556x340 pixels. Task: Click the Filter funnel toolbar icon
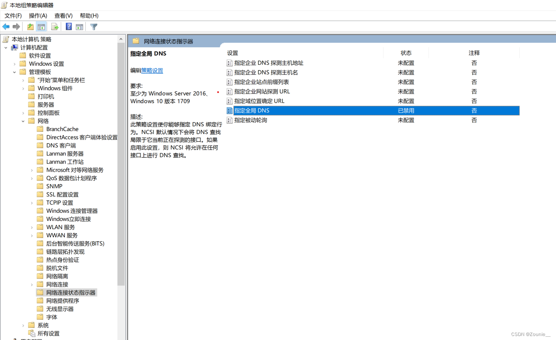click(x=94, y=27)
